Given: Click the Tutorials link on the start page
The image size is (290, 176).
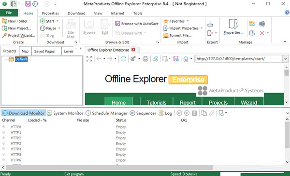Looking at the screenshot, I should coord(157,102).
